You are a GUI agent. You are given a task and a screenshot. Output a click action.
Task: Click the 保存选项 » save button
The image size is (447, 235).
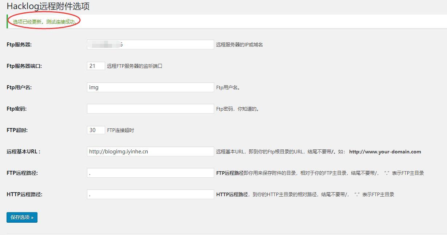click(22, 217)
